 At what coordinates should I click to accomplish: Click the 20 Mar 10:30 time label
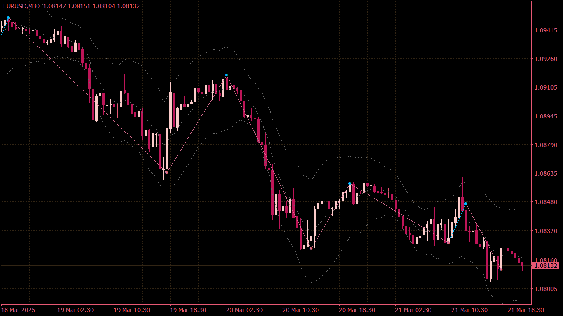[x=301, y=310]
